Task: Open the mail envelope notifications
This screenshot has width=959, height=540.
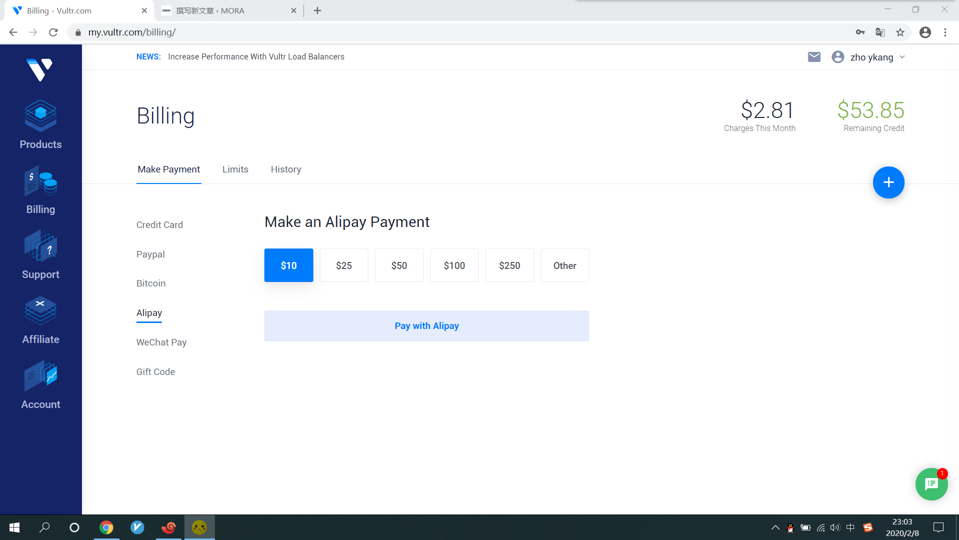Action: click(814, 57)
